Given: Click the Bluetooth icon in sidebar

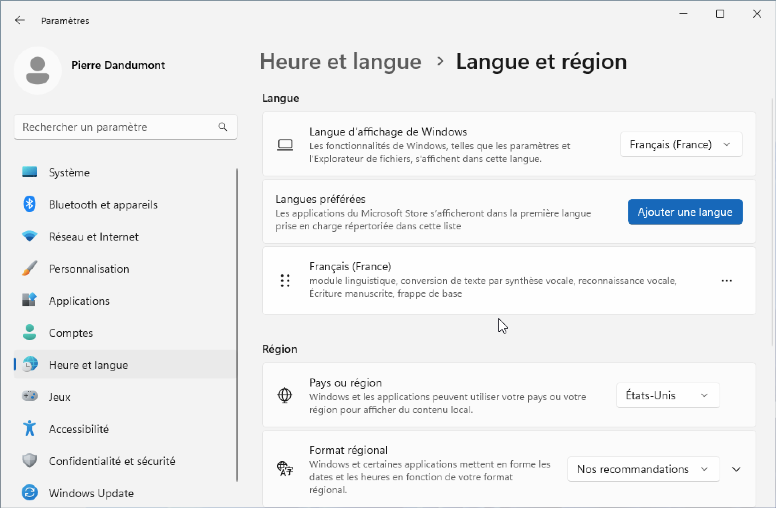Looking at the screenshot, I should point(30,204).
